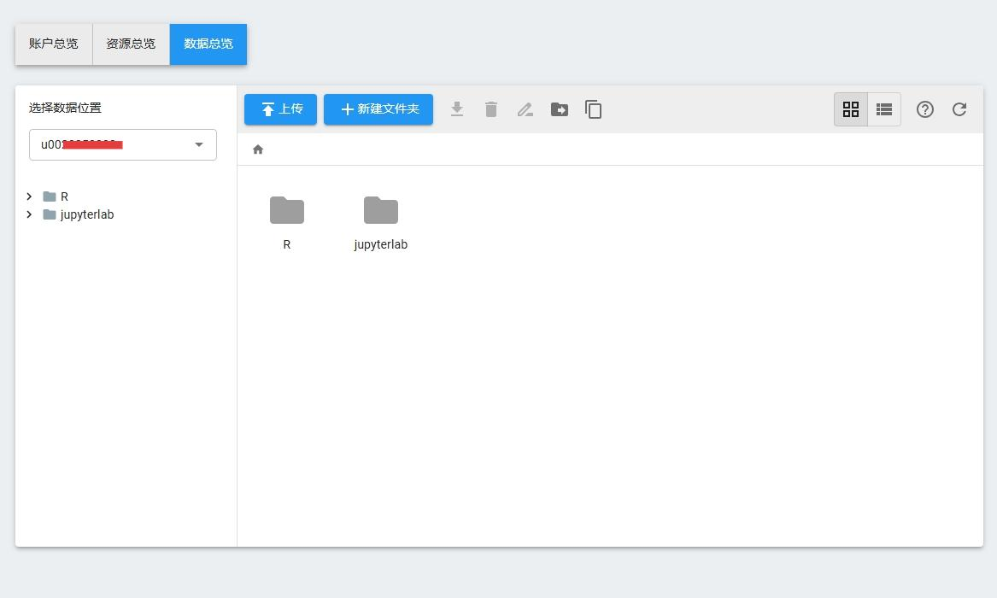Switch to list view
The height and width of the screenshot is (598, 997).
click(884, 109)
